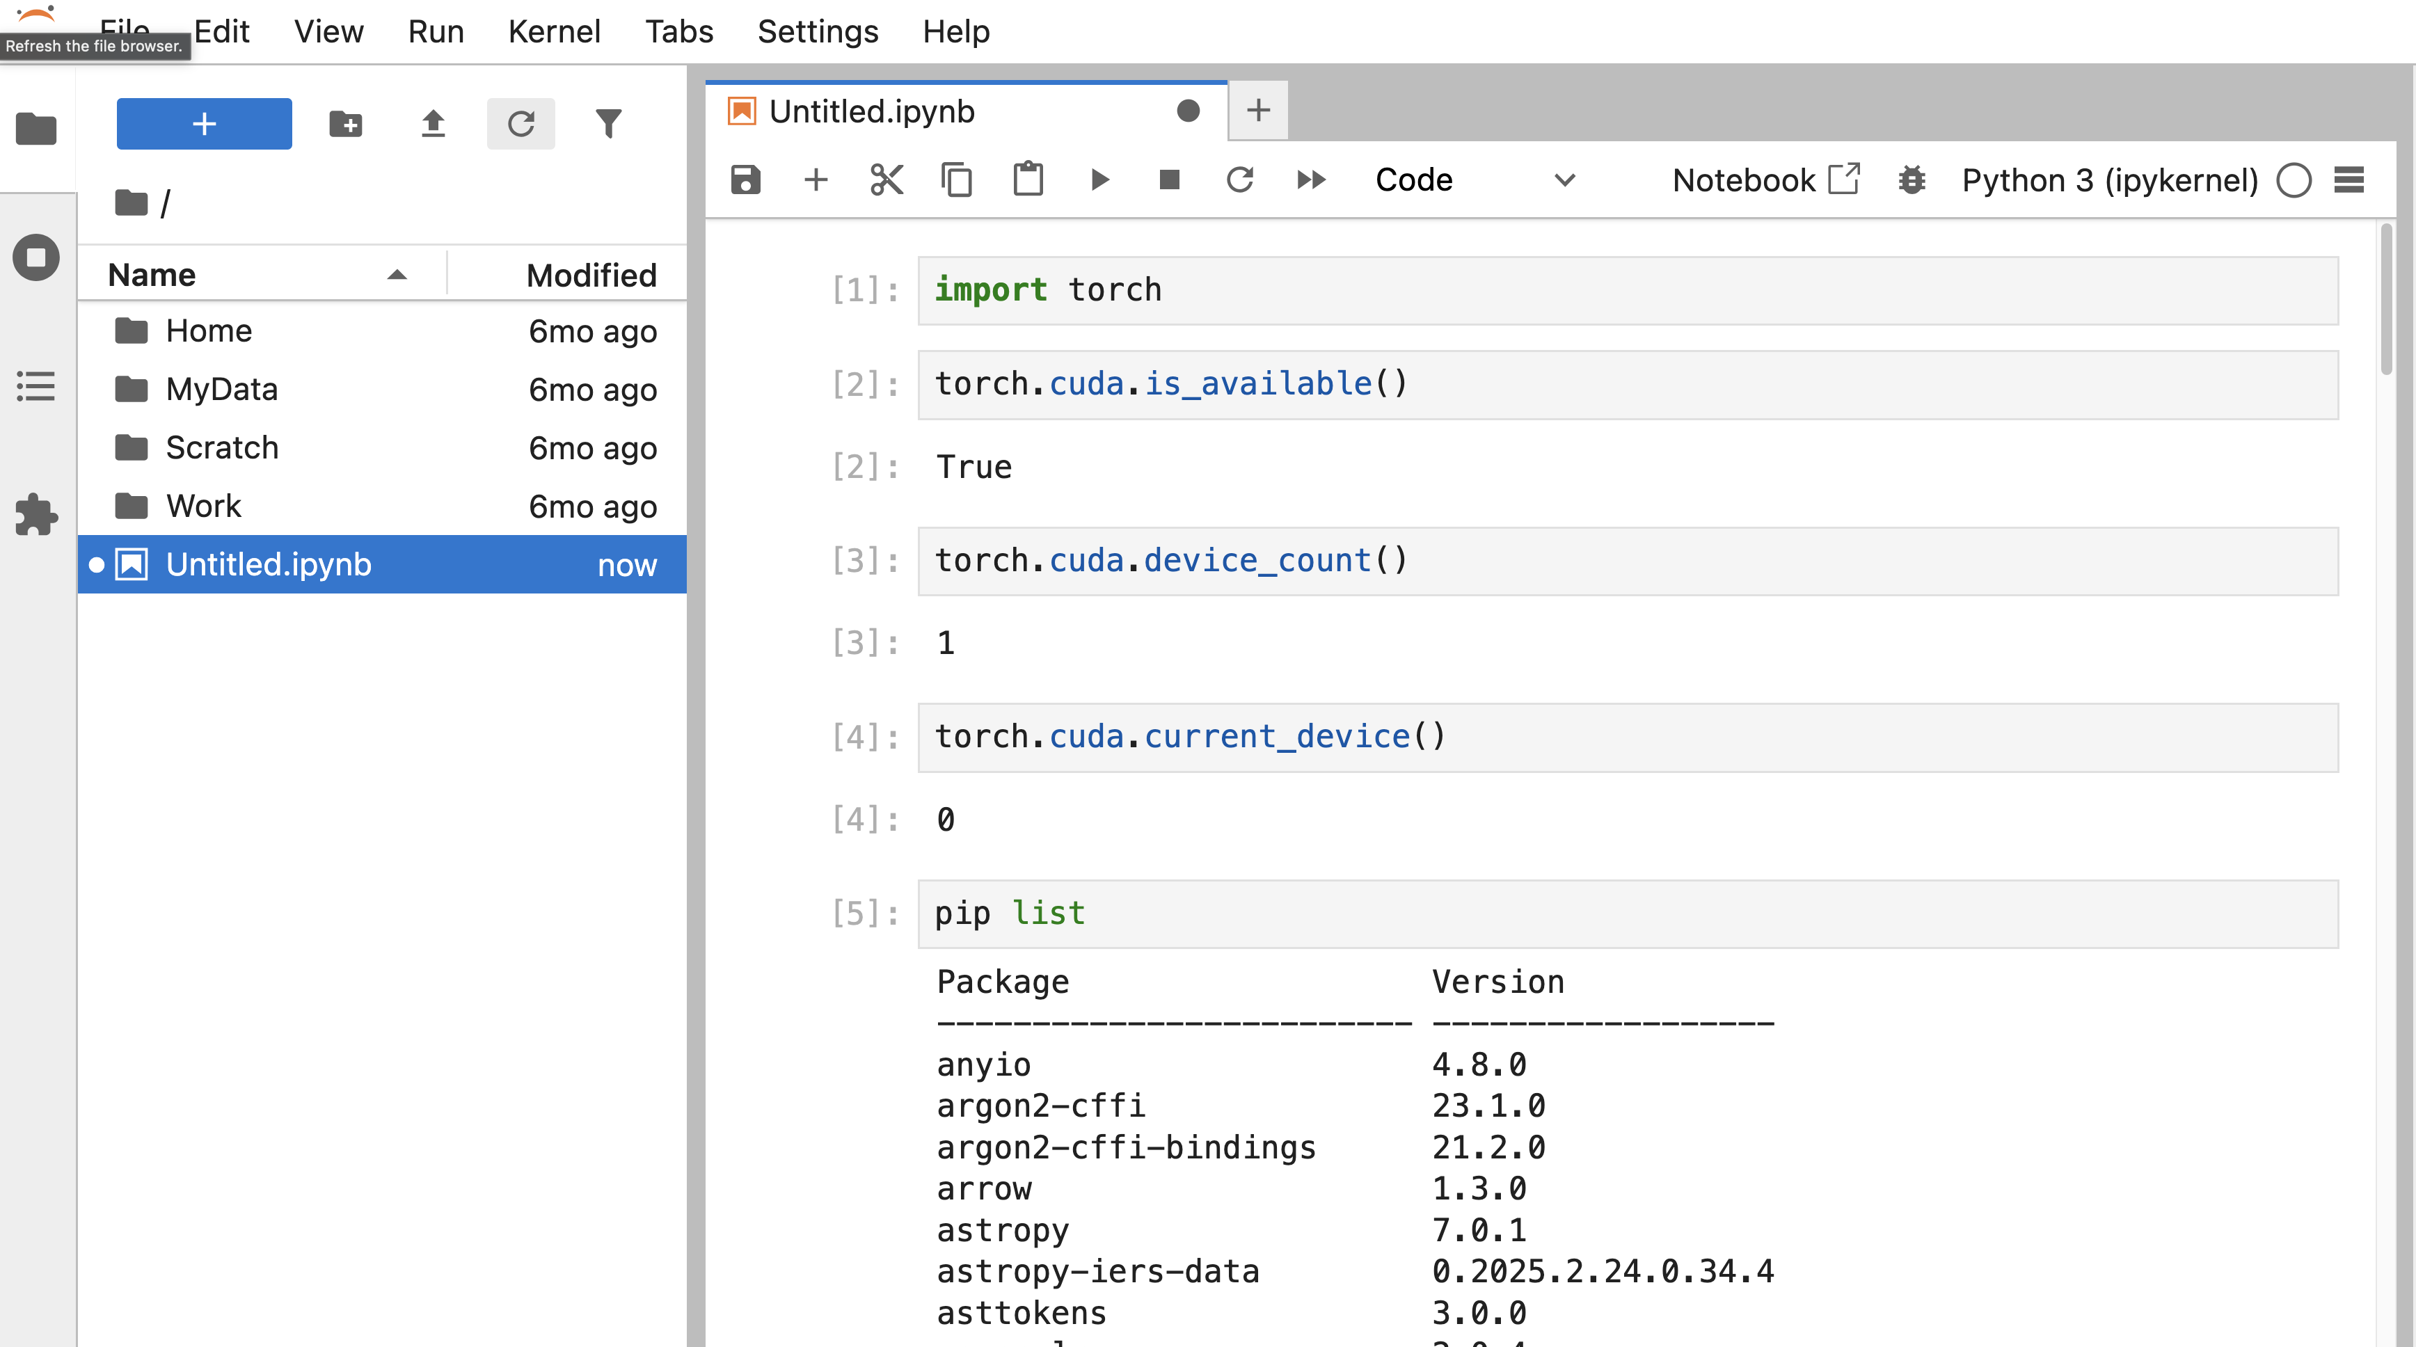Open the extension manager sidebar

[37, 515]
